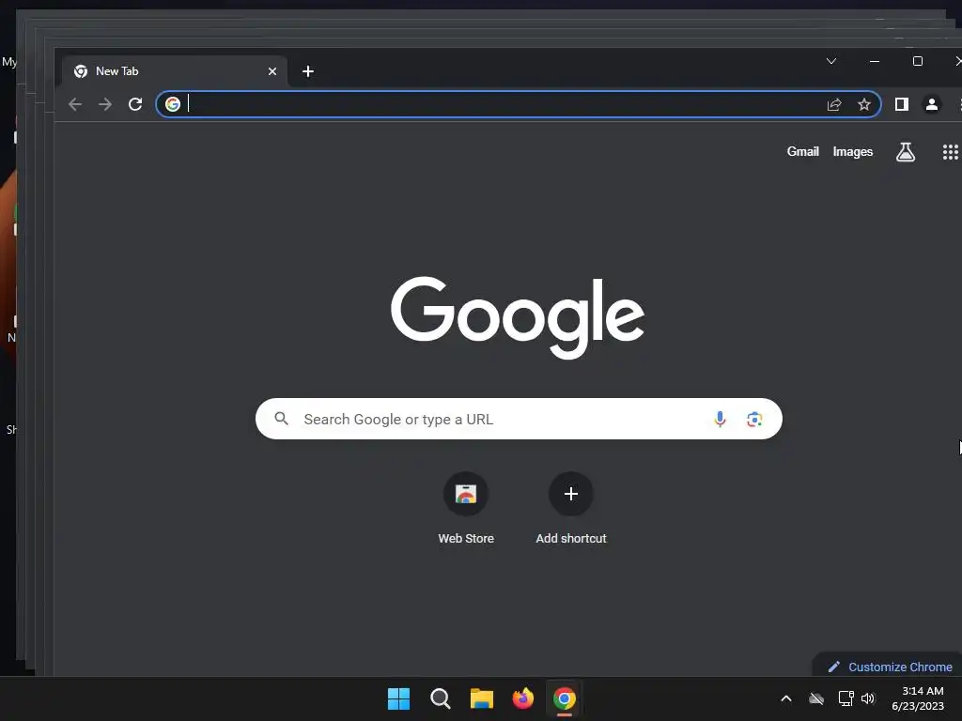The width and height of the screenshot is (962, 721).
Task: Close the New Tab tab
Action: 272,71
